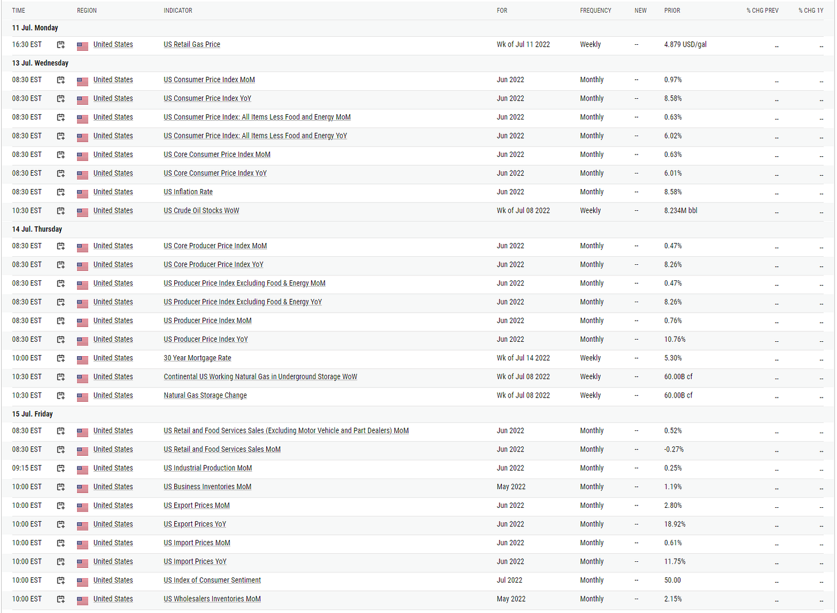Click calendar icon for Natural Gas Storage Change
This screenshot has height=613, width=837.
coord(60,396)
